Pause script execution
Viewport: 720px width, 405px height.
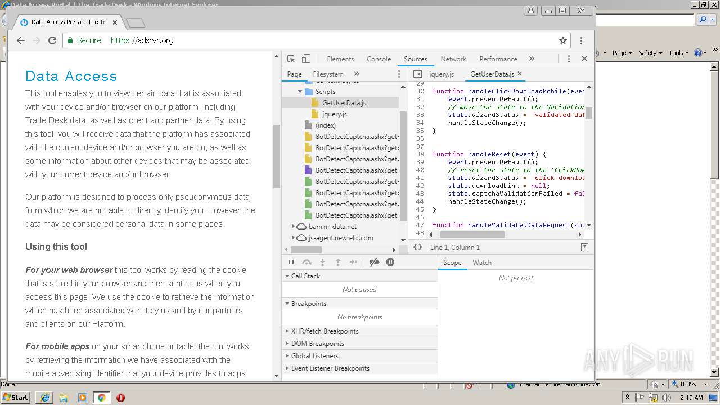pos(291,262)
